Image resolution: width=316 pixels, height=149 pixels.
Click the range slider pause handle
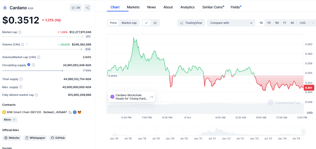(303, 131)
